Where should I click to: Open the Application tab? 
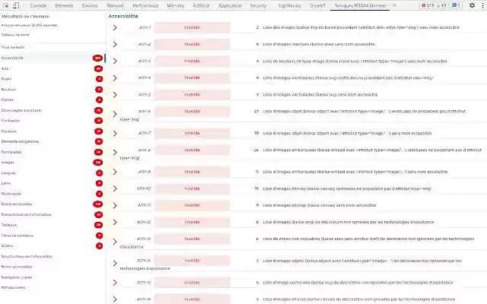coord(230,5)
